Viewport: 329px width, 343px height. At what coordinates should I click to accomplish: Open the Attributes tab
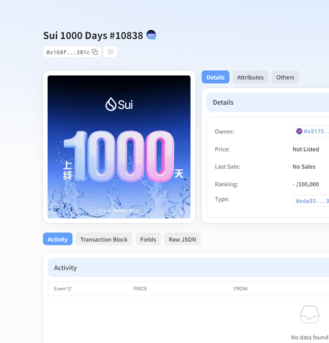(x=250, y=77)
